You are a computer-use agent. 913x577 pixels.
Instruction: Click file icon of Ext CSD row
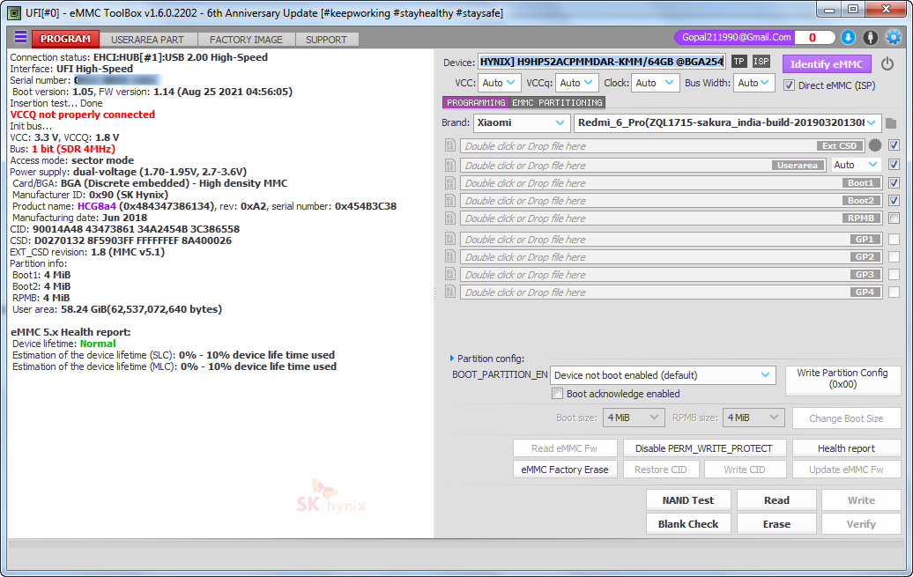(450, 145)
